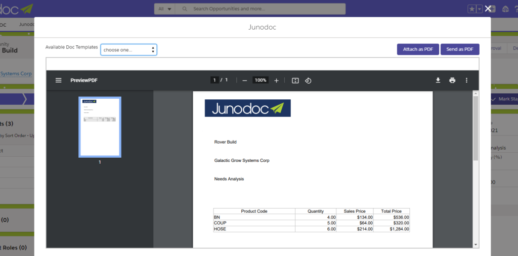Click Send as PDF button

click(460, 49)
